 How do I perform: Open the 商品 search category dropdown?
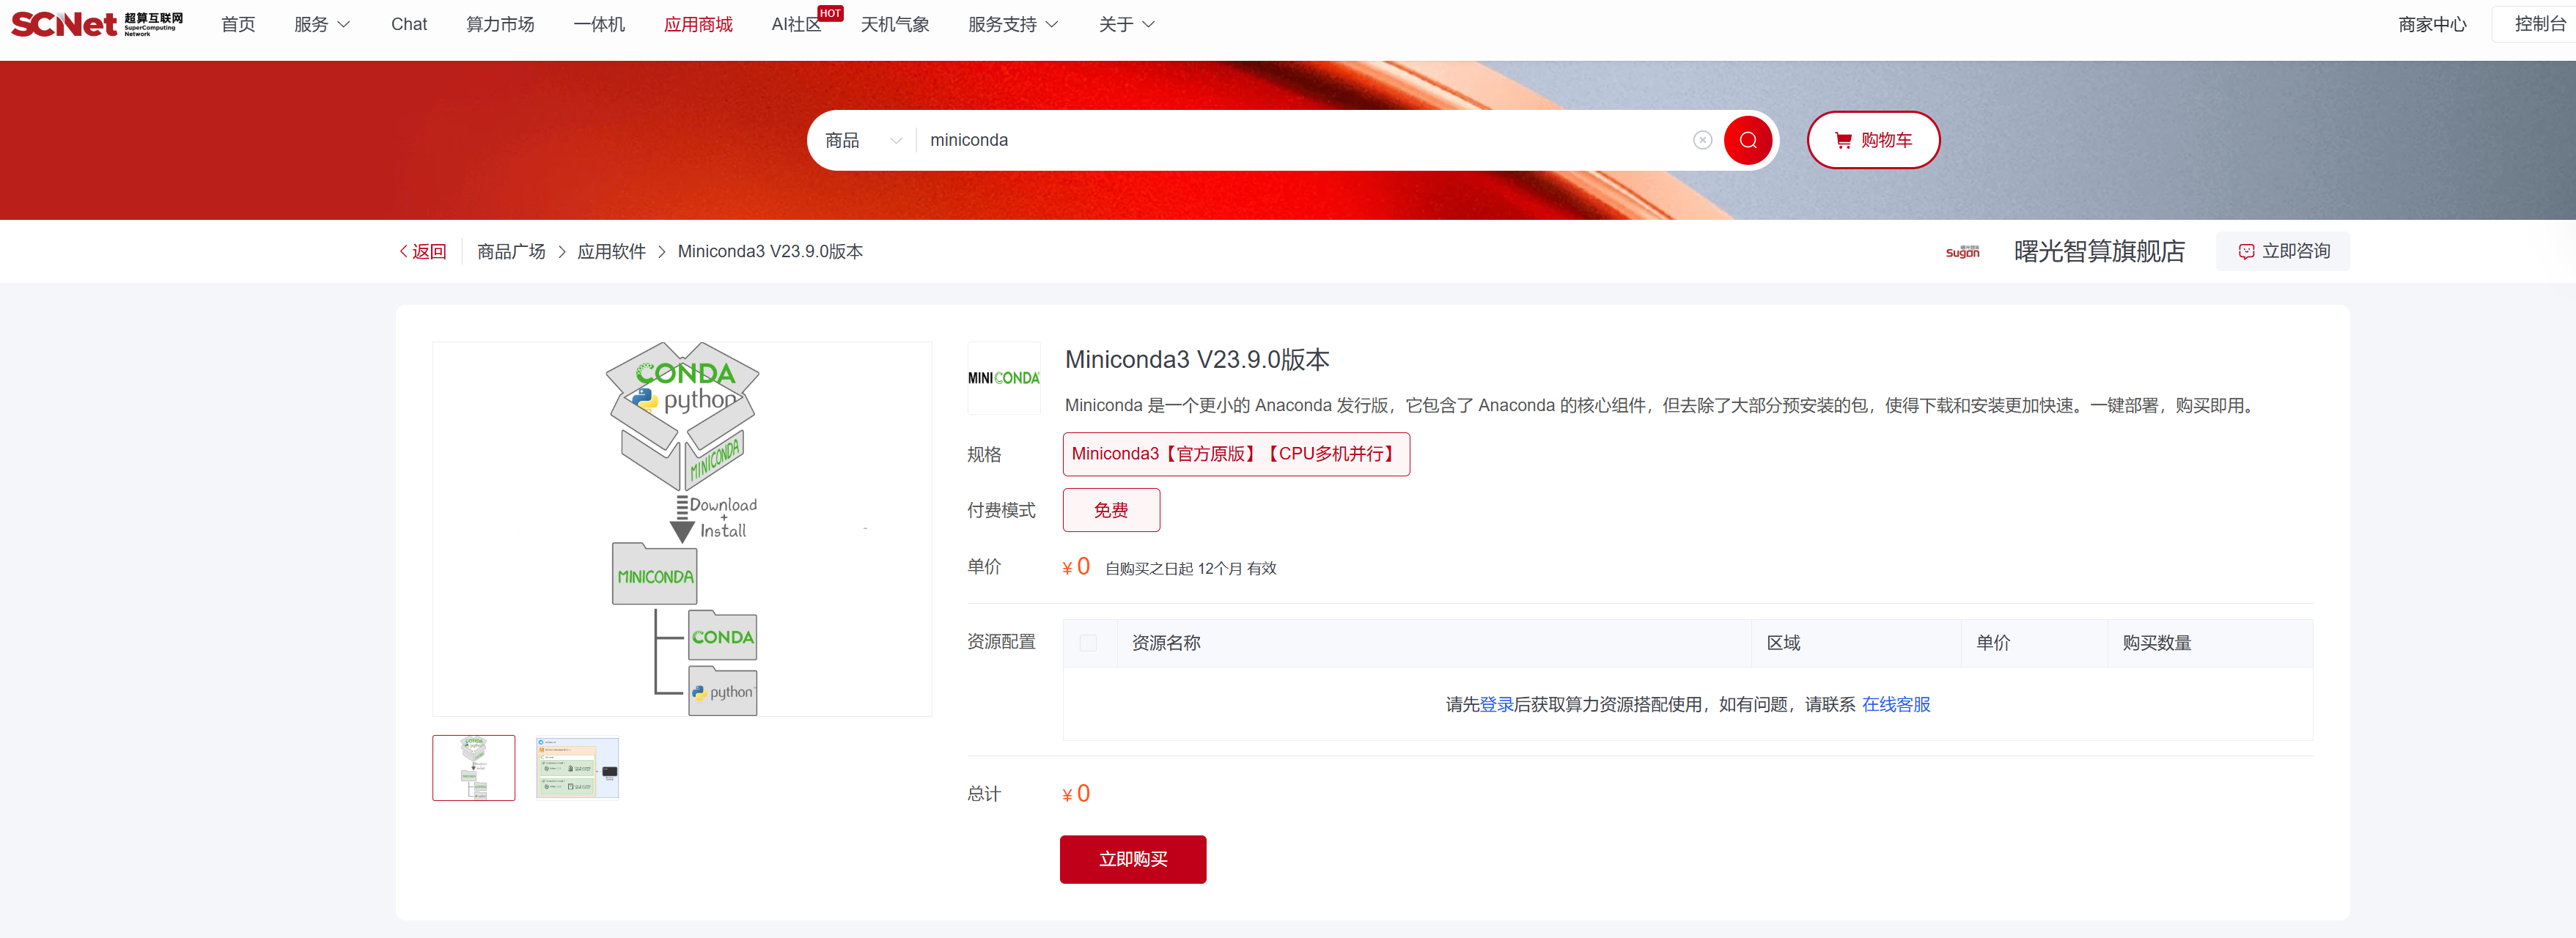pos(862,140)
